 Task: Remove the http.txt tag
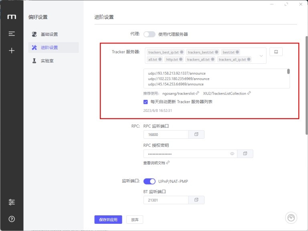[x=181, y=59]
